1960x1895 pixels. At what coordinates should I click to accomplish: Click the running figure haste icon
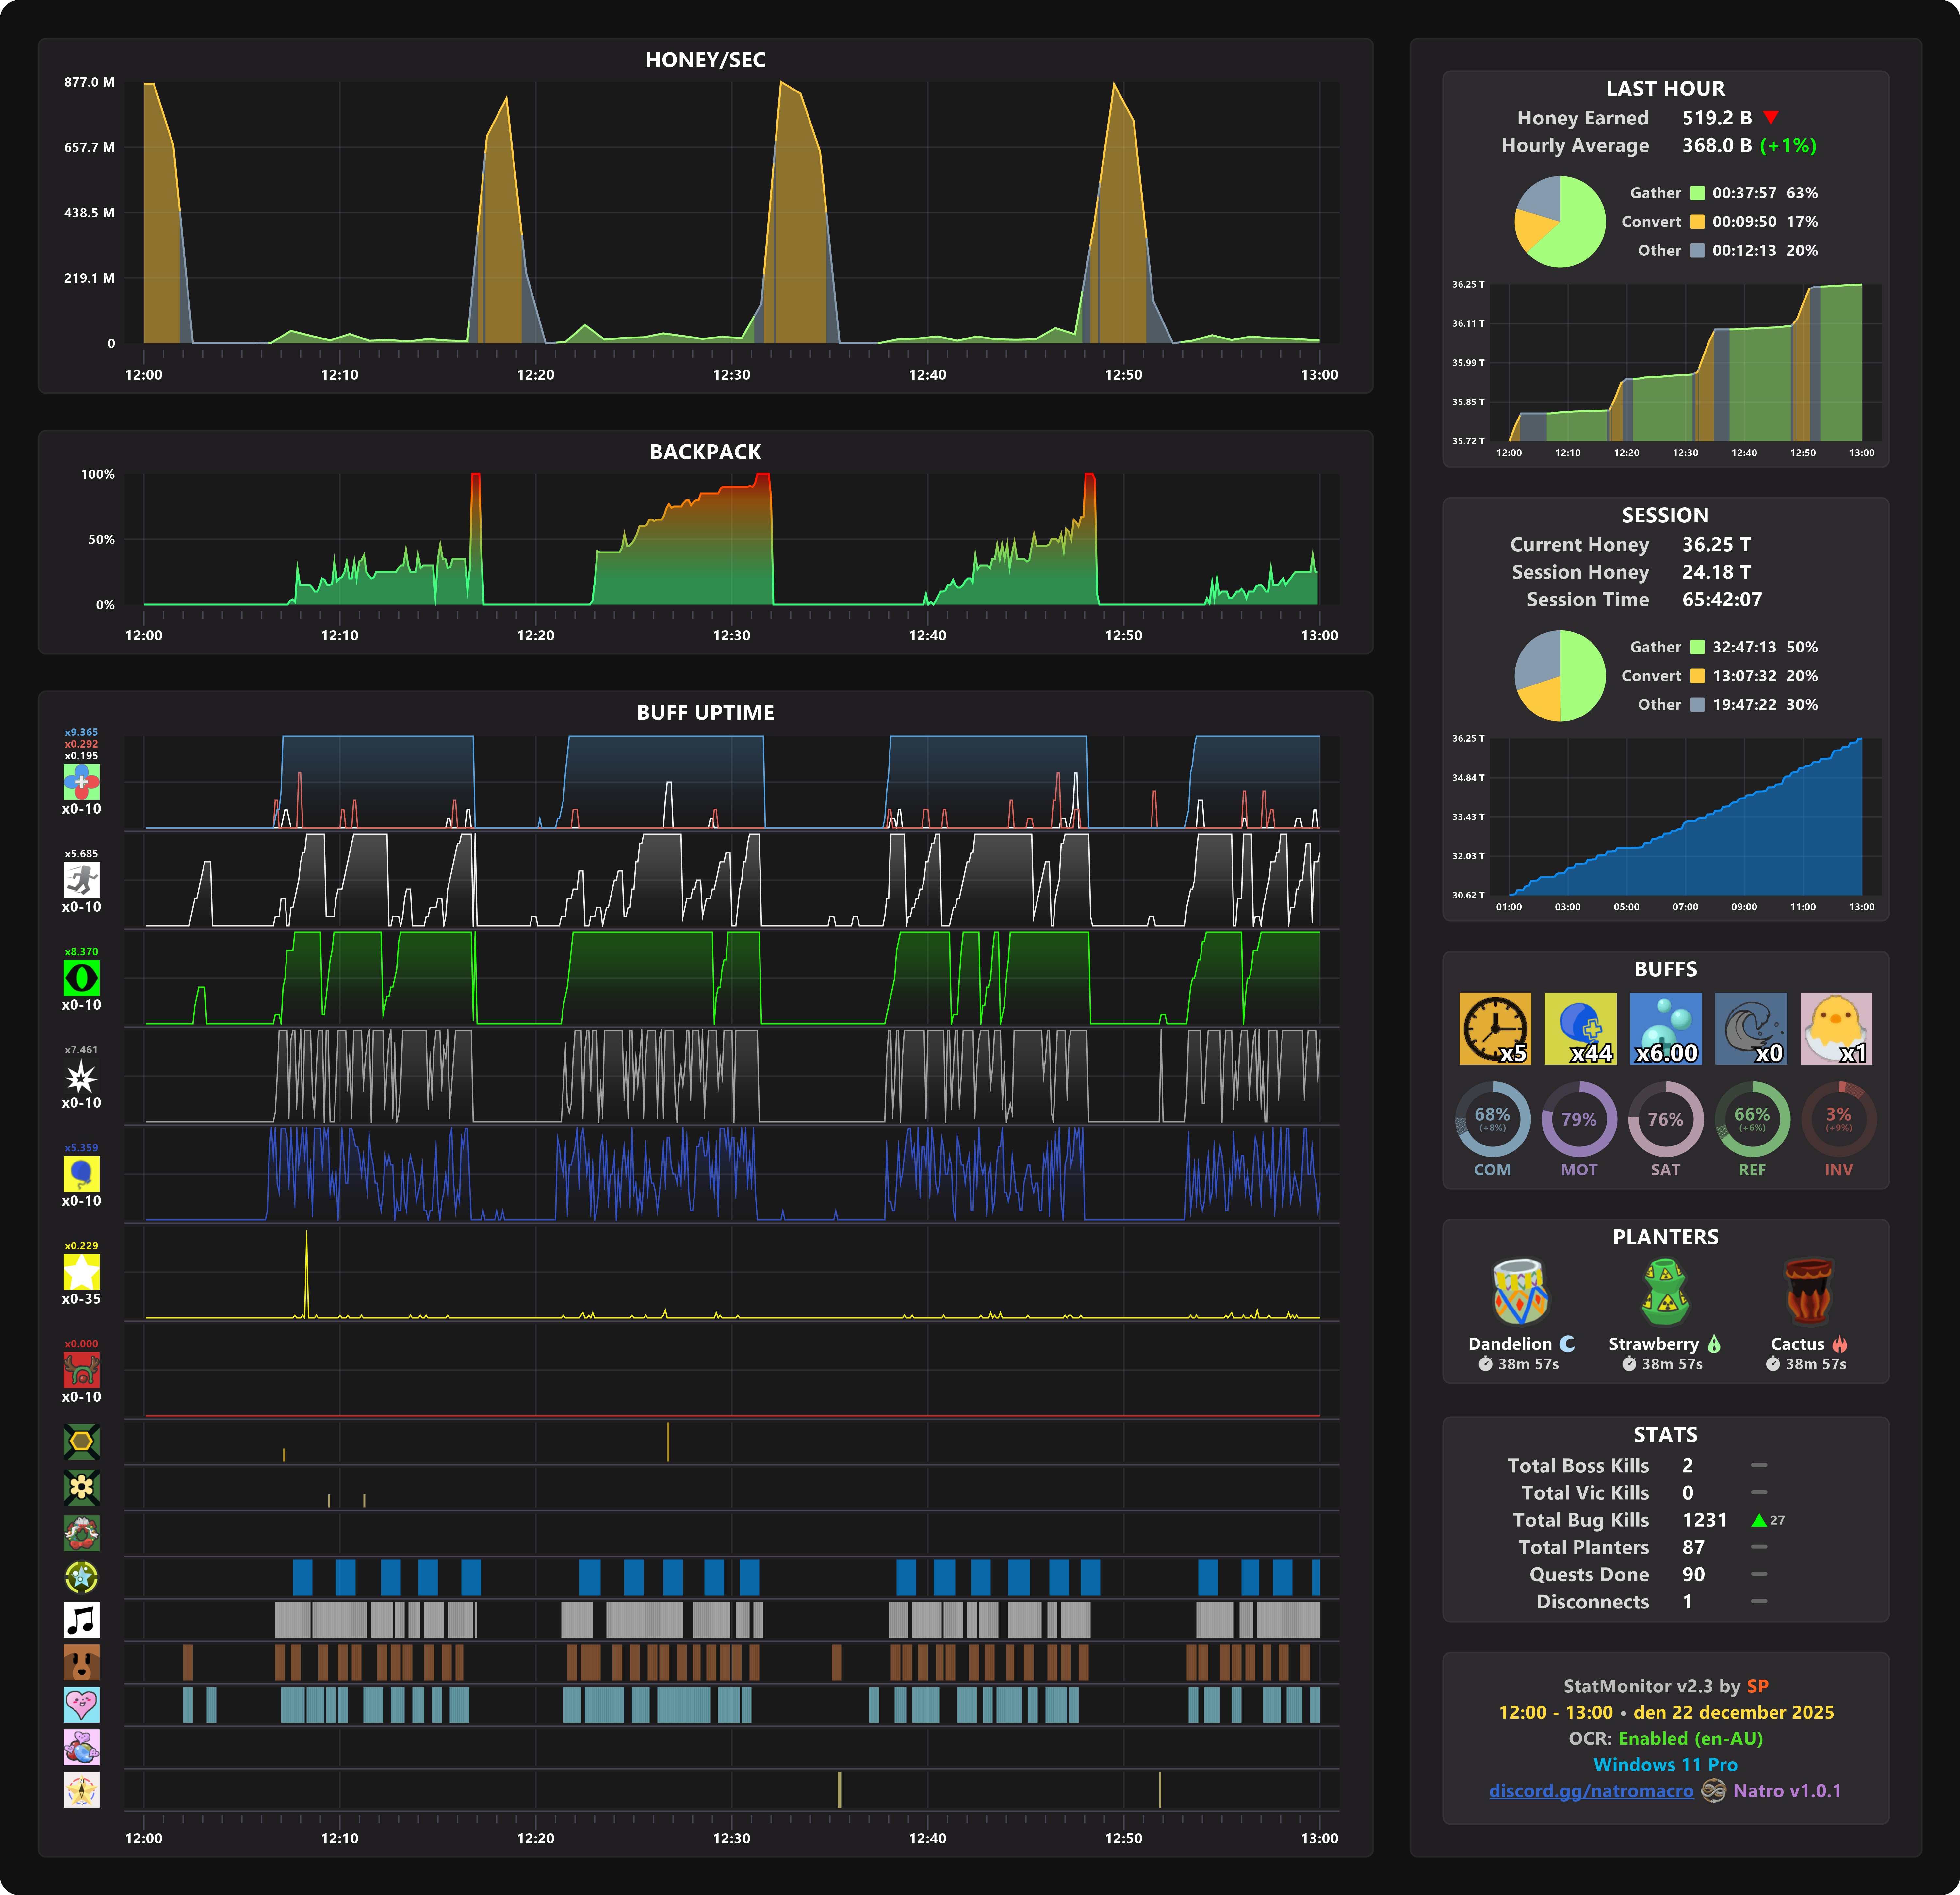[x=81, y=879]
